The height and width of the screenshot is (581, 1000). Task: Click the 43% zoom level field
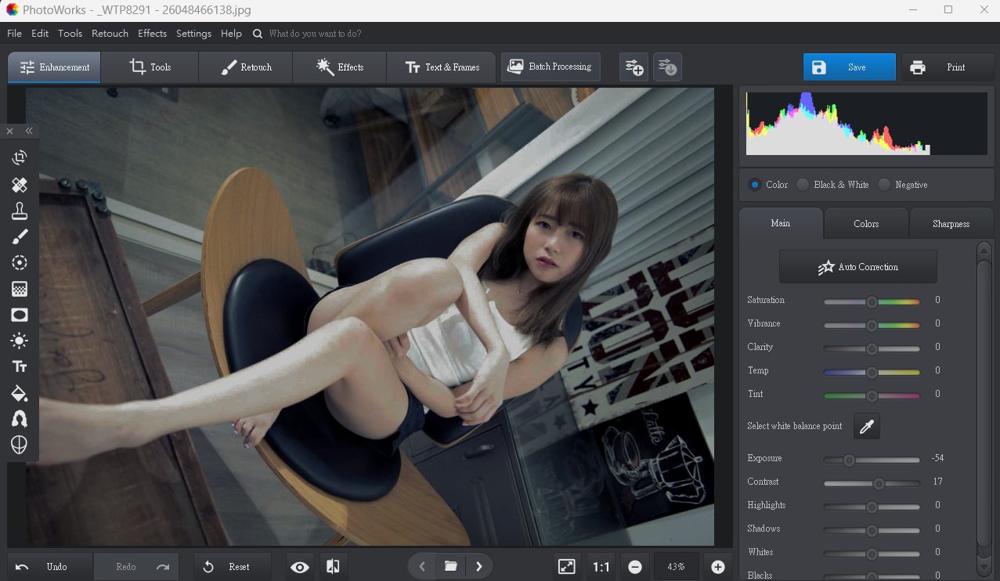coord(677,567)
